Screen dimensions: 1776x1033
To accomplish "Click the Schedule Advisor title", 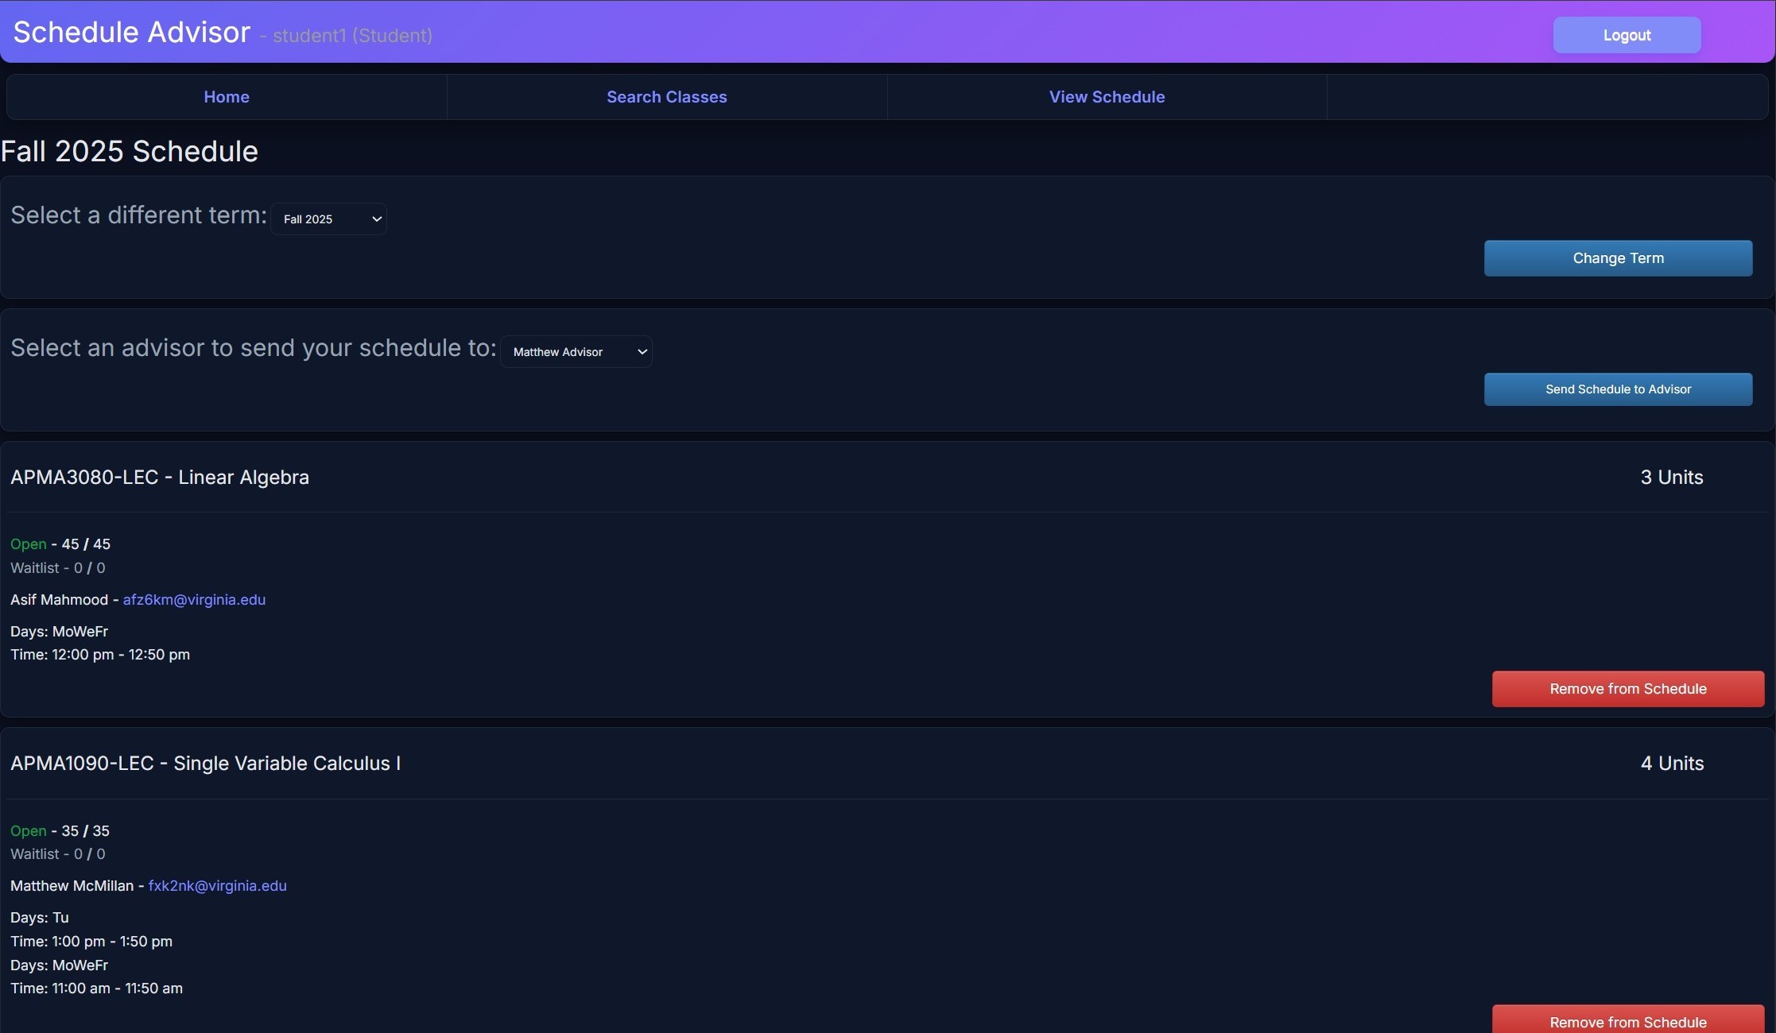I will [x=132, y=33].
